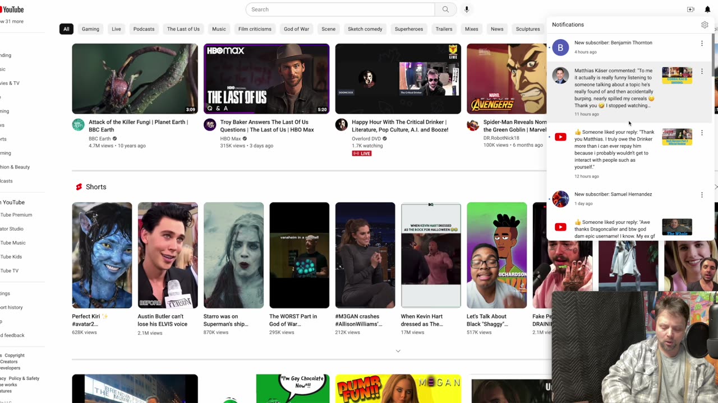Select the Sketch comedy filter chip
718x403 pixels.
tap(365, 29)
